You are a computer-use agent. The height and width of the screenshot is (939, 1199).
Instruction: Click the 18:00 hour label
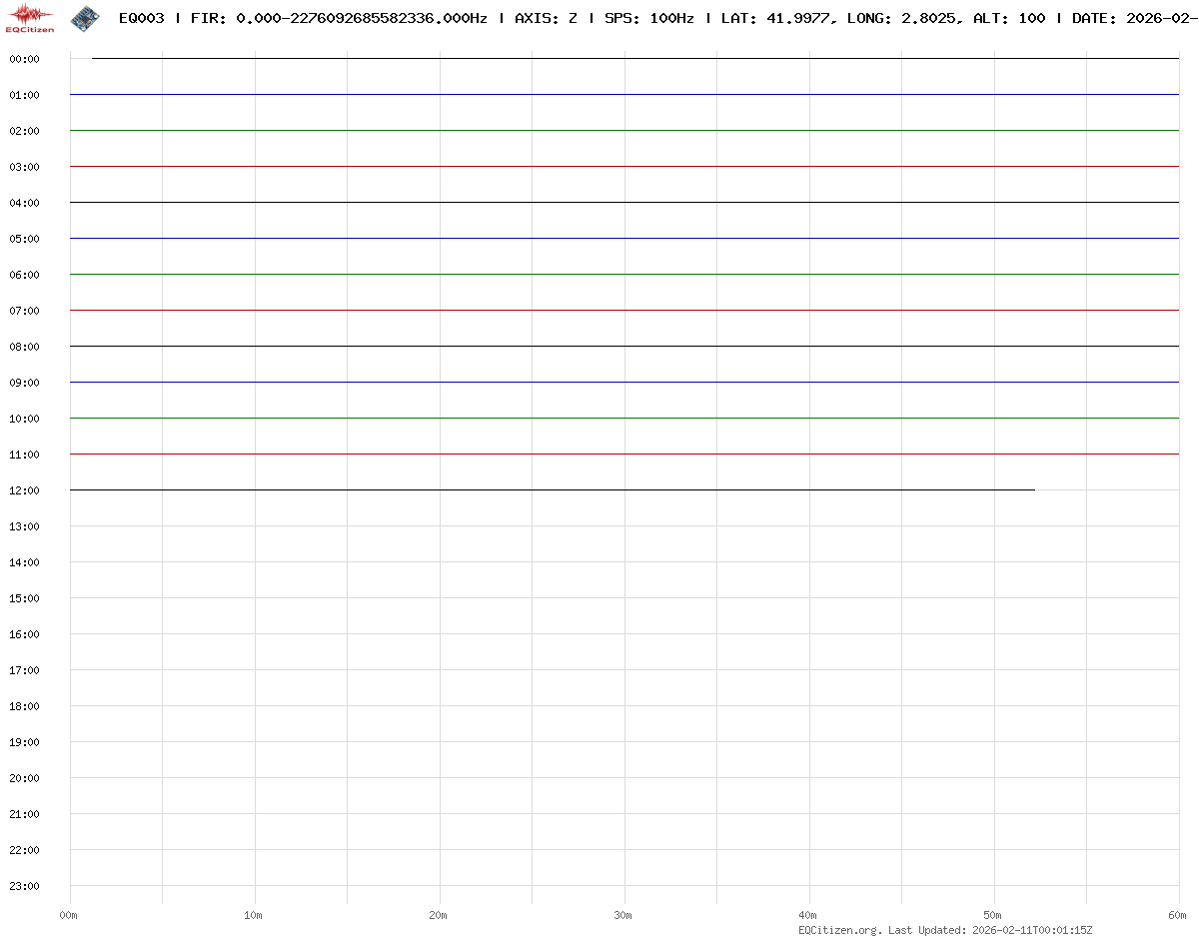pyautogui.click(x=24, y=706)
